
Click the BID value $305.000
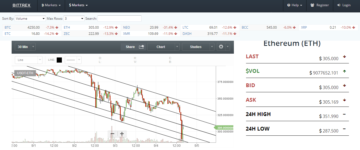[329, 87]
